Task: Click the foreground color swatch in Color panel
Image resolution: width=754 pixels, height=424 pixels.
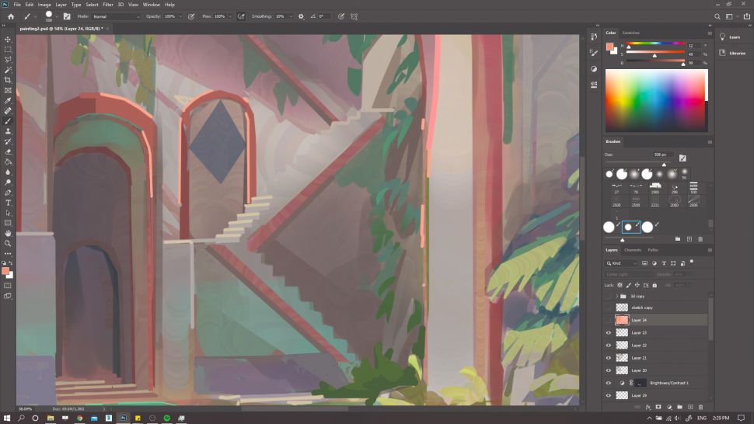Action: [610, 46]
